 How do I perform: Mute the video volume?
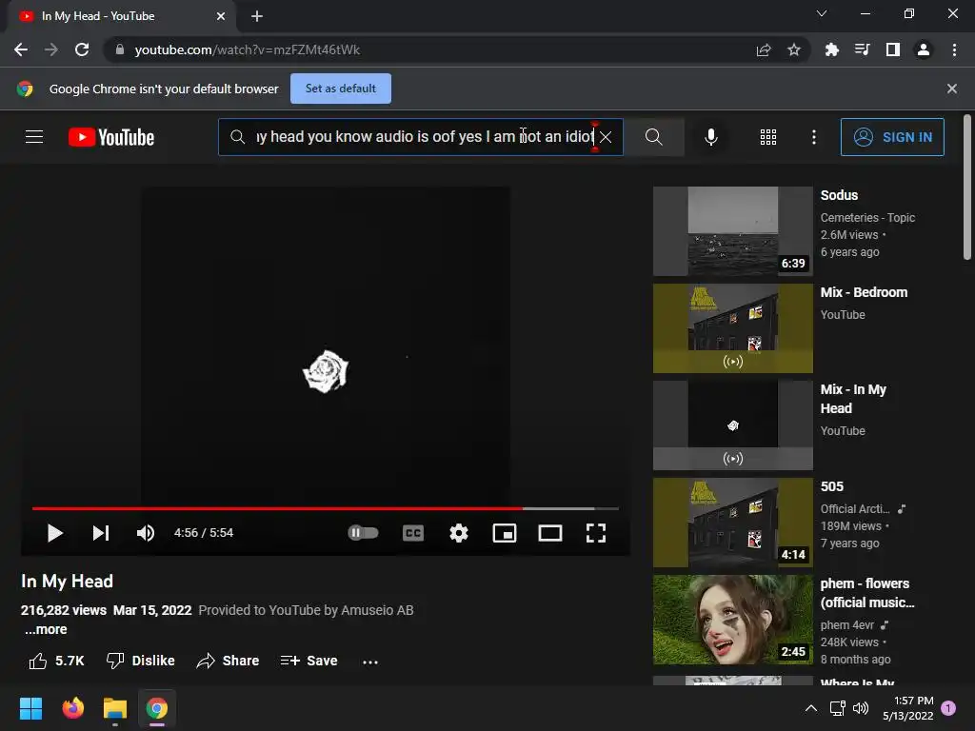(x=146, y=533)
